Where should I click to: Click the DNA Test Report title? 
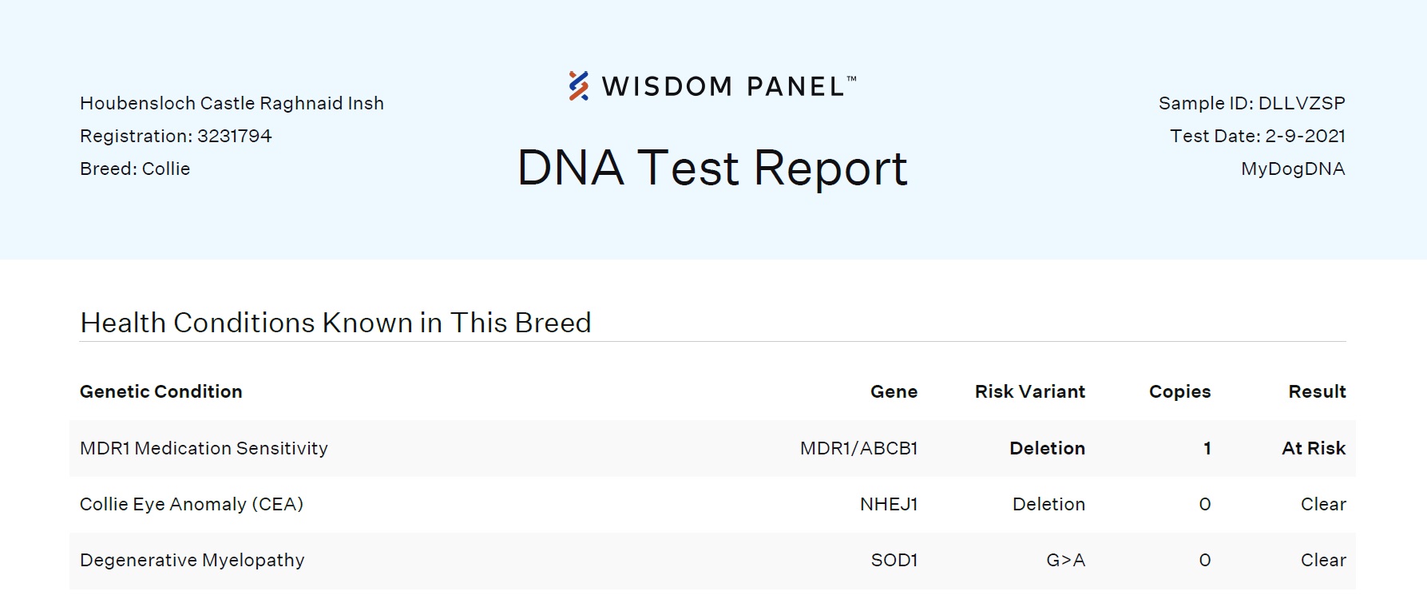coord(712,168)
